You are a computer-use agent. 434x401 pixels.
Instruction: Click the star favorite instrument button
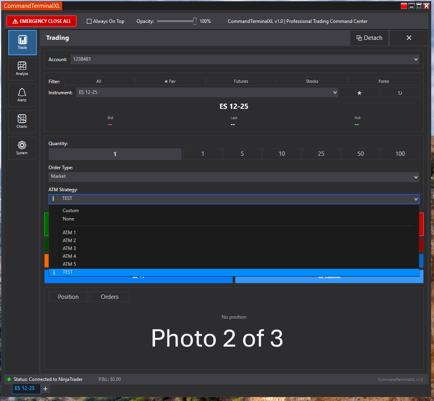359,93
